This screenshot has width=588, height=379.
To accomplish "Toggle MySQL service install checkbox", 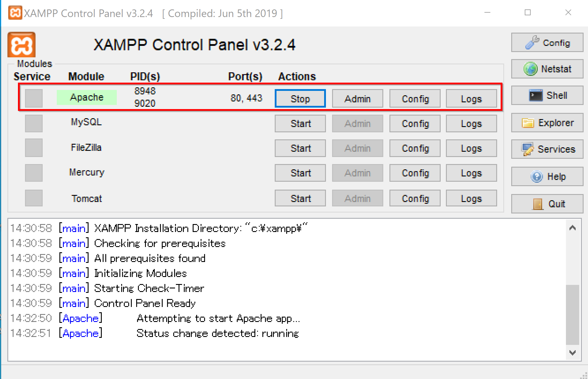I will (x=34, y=123).
